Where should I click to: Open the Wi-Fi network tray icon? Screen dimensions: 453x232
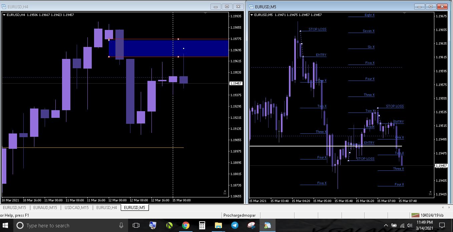(402, 225)
